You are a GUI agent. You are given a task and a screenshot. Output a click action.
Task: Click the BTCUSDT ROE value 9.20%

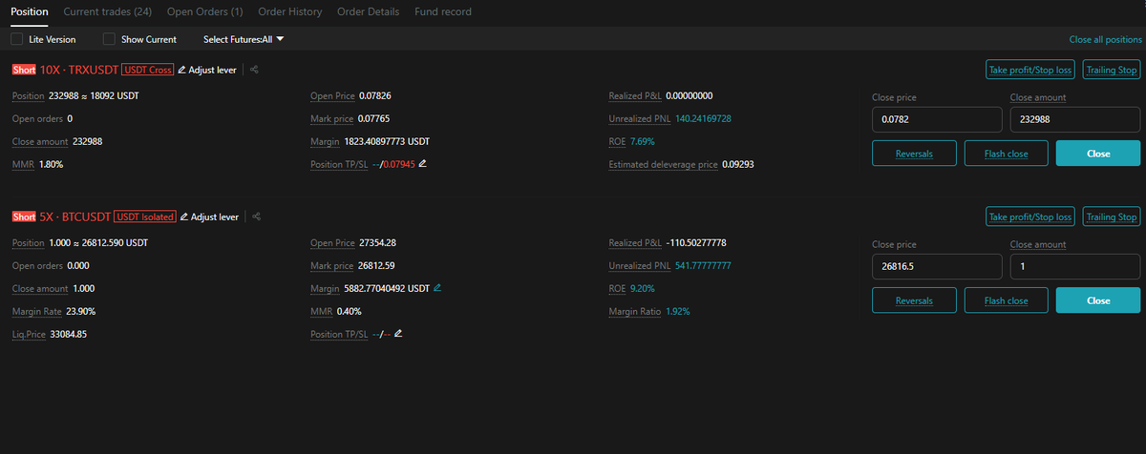point(643,288)
